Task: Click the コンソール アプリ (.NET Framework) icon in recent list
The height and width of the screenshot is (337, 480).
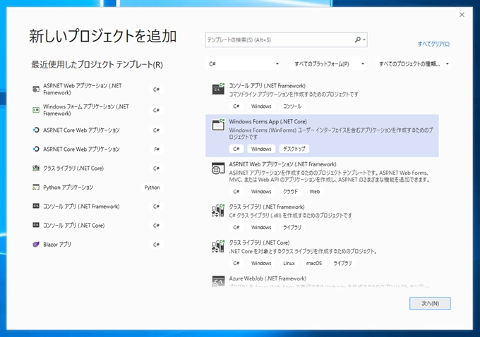Action: click(x=36, y=206)
